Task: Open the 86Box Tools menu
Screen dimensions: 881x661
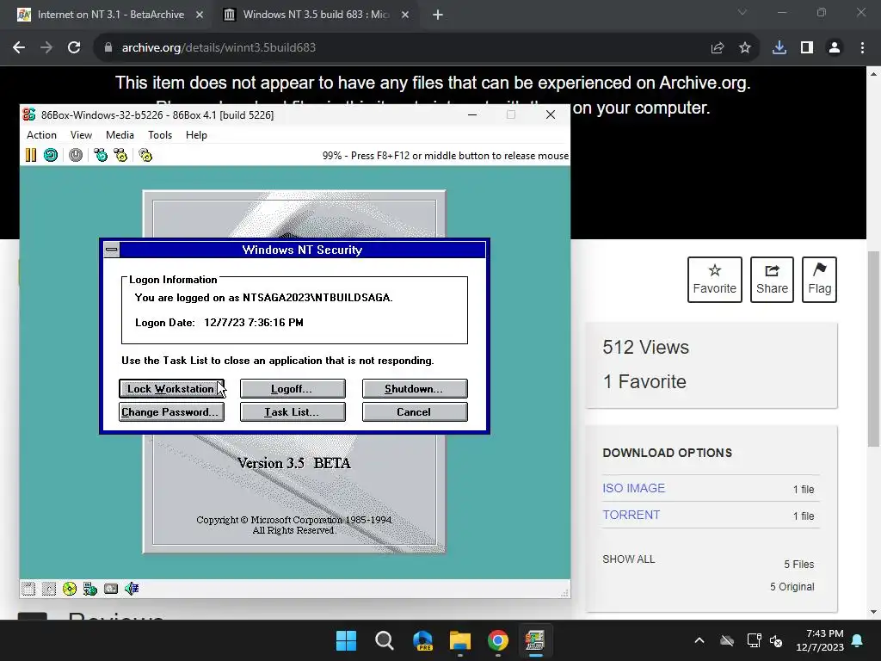Action: coord(160,135)
